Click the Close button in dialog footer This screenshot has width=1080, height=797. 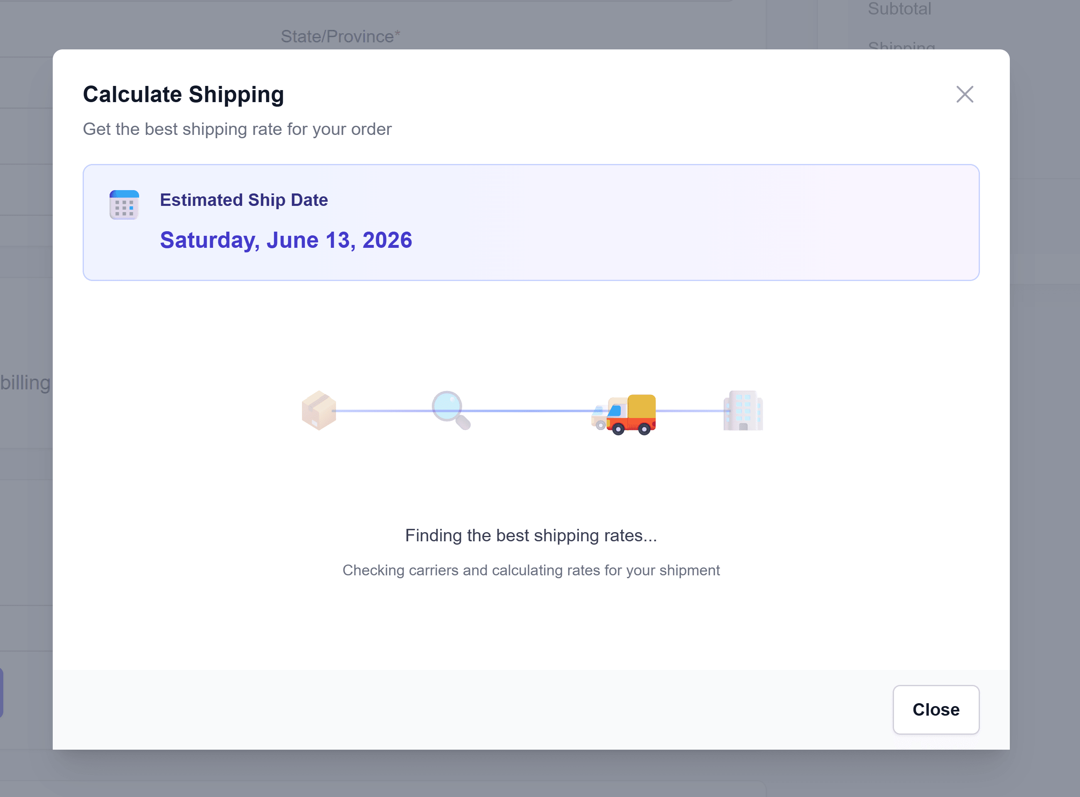tap(936, 710)
